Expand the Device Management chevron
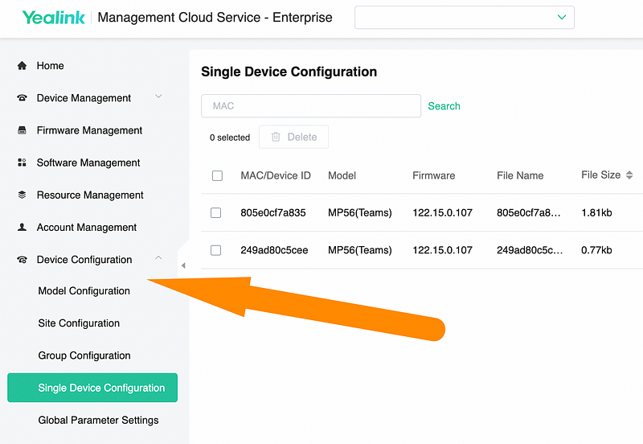Viewport: 643px width, 444px height. point(158,97)
